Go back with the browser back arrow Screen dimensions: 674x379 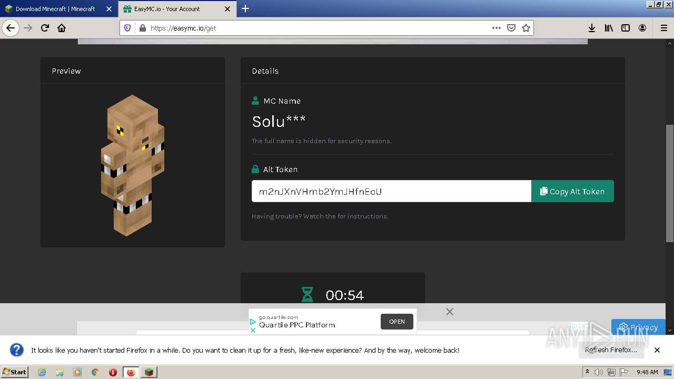click(11, 28)
